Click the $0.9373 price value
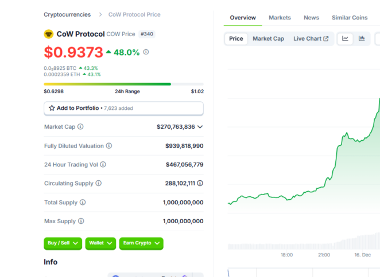Viewport: 380px width, 277px height. 73,52
